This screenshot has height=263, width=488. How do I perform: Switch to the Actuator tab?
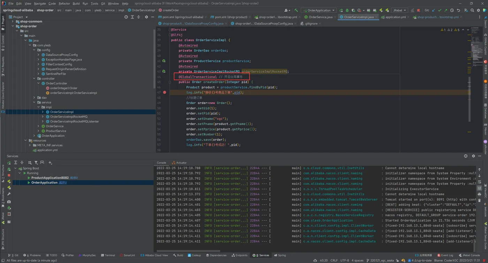(x=179, y=163)
